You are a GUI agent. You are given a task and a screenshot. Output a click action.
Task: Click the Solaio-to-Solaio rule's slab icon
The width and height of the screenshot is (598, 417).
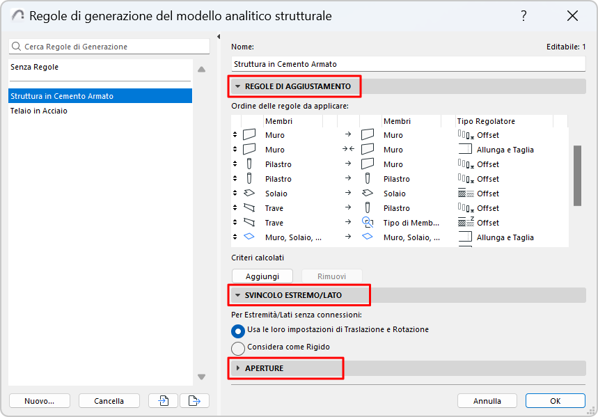click(x=249, y=194)
